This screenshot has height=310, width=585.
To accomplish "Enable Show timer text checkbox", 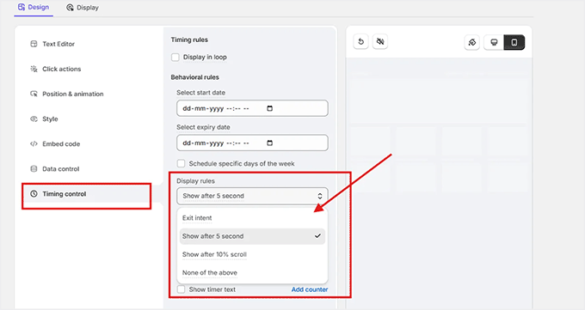I will pyautogui.click(x=181, y=289).
